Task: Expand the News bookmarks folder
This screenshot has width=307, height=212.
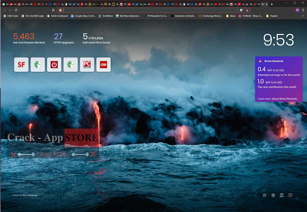Action: tap(231, 16)
